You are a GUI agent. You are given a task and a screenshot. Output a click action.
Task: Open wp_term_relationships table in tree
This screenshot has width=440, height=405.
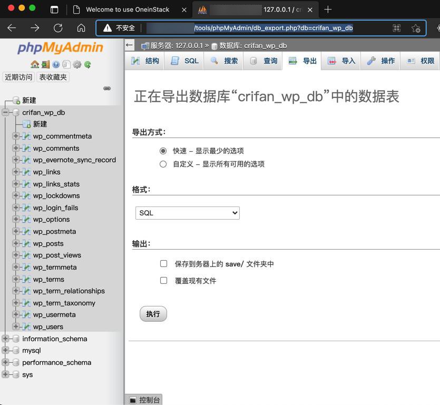(69, 291)
